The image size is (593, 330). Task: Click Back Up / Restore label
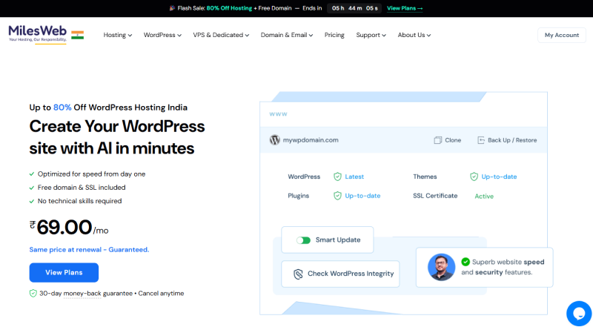(512, 140)
